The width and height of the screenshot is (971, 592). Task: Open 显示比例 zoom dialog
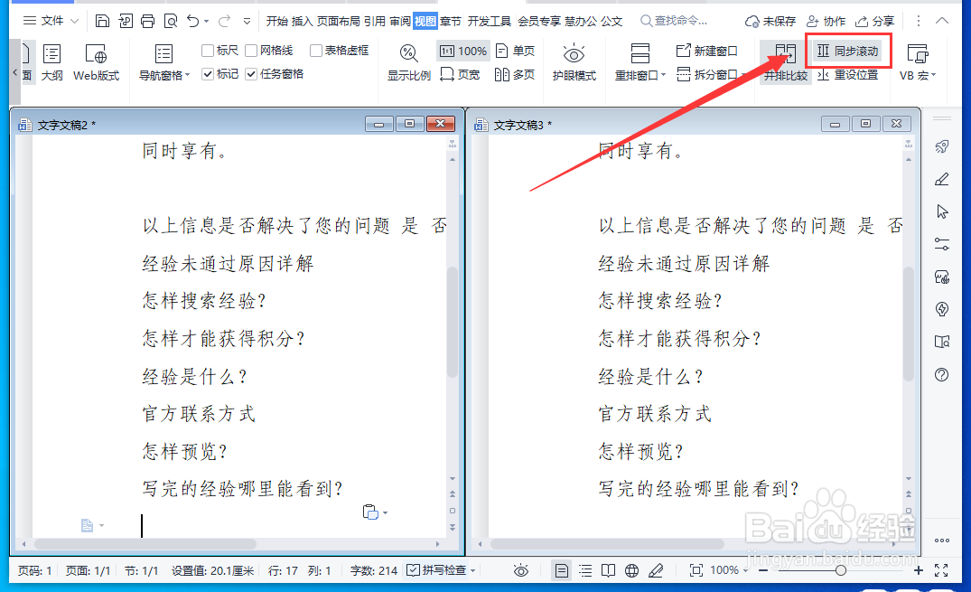[x=408, y=62]
